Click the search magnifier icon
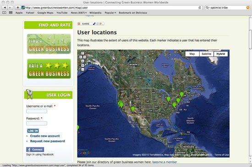Viewport: 252px width, 167px height. pos(207,7)
